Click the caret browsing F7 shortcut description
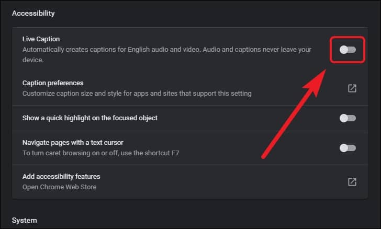Image resolution: width=381 pixels, height=229 pixels. (100, 153)
